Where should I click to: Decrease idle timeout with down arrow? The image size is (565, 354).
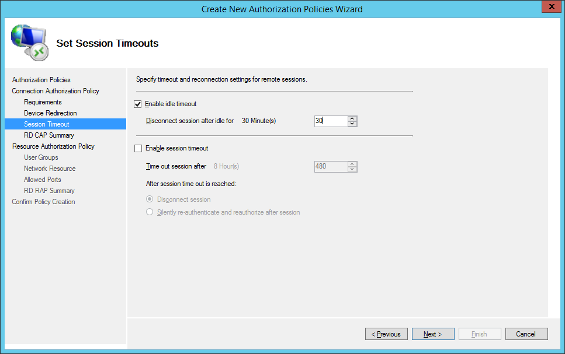352,124
